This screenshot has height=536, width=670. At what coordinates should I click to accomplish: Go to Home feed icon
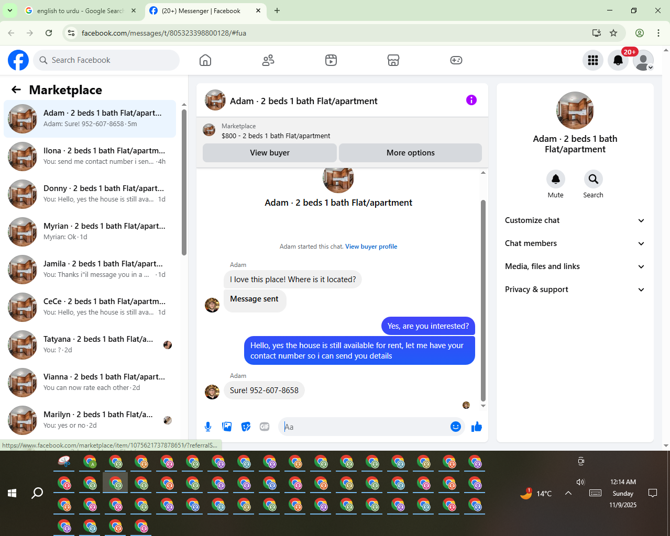(205, 60)
